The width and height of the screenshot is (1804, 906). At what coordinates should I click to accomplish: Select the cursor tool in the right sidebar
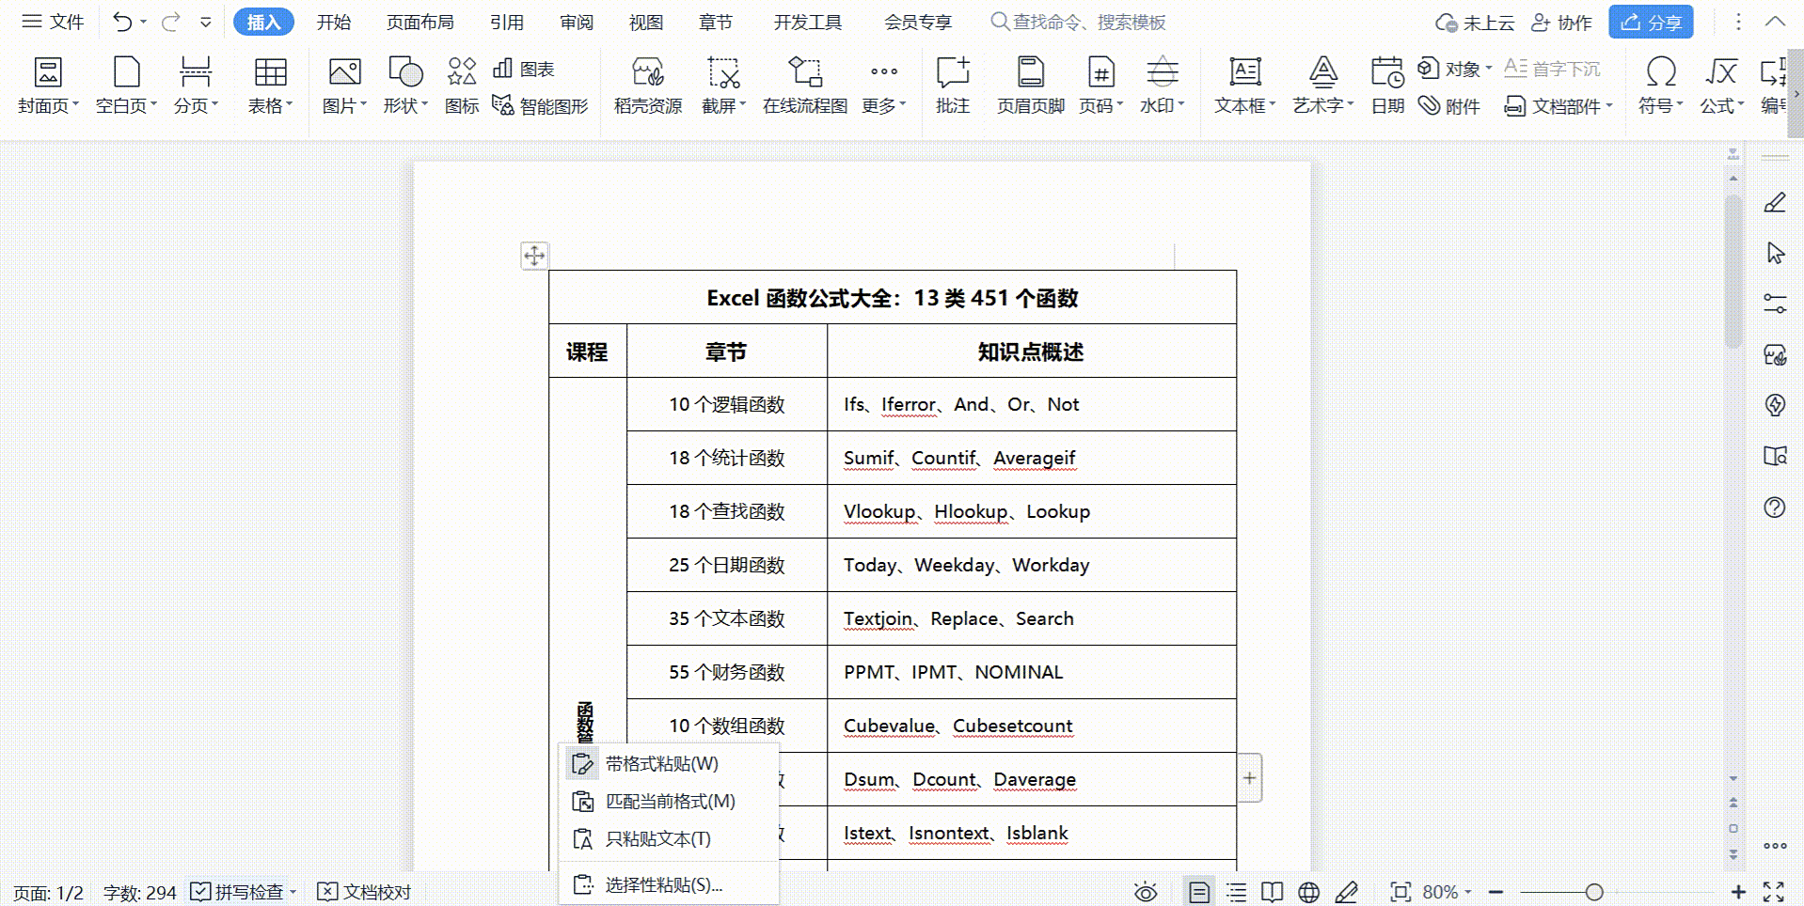click(x=1774, y=252)
